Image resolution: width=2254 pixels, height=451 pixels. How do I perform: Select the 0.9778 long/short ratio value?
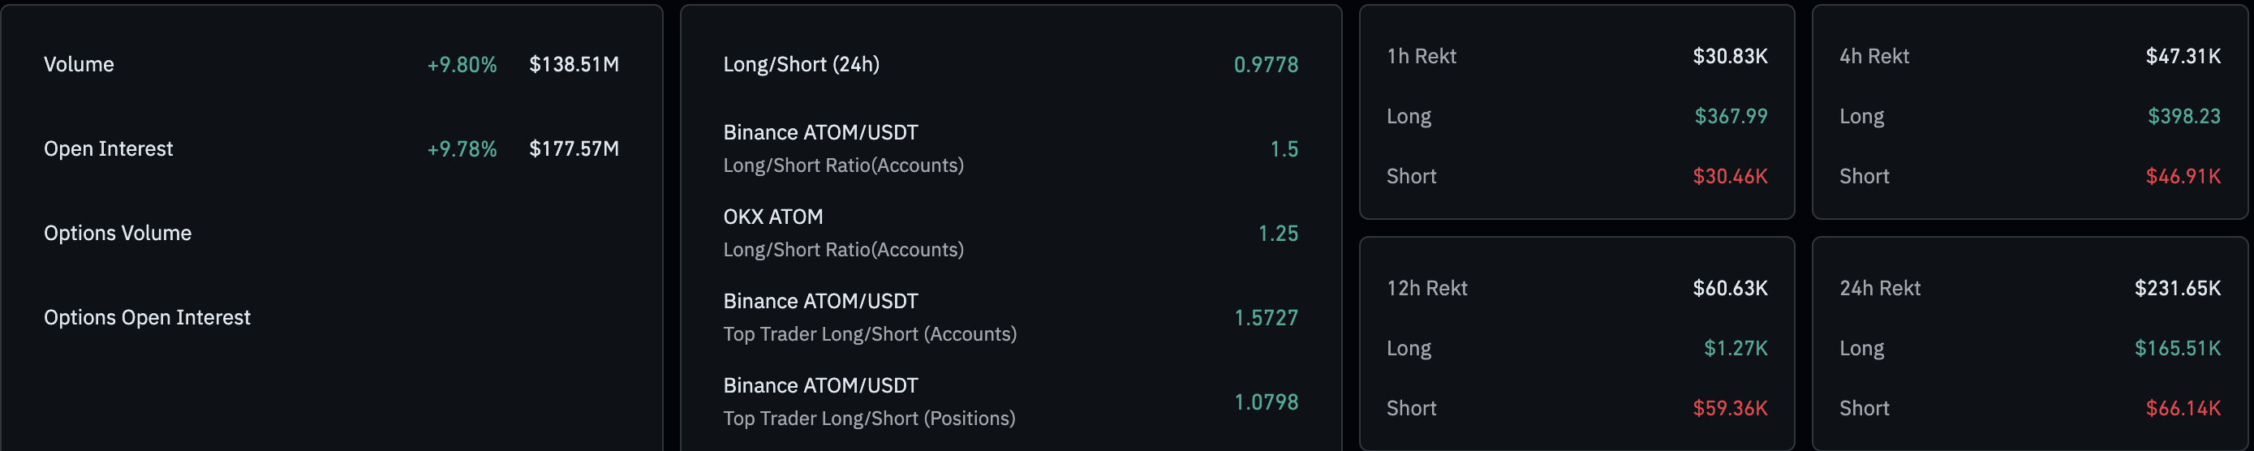[x=1265, y=65]
